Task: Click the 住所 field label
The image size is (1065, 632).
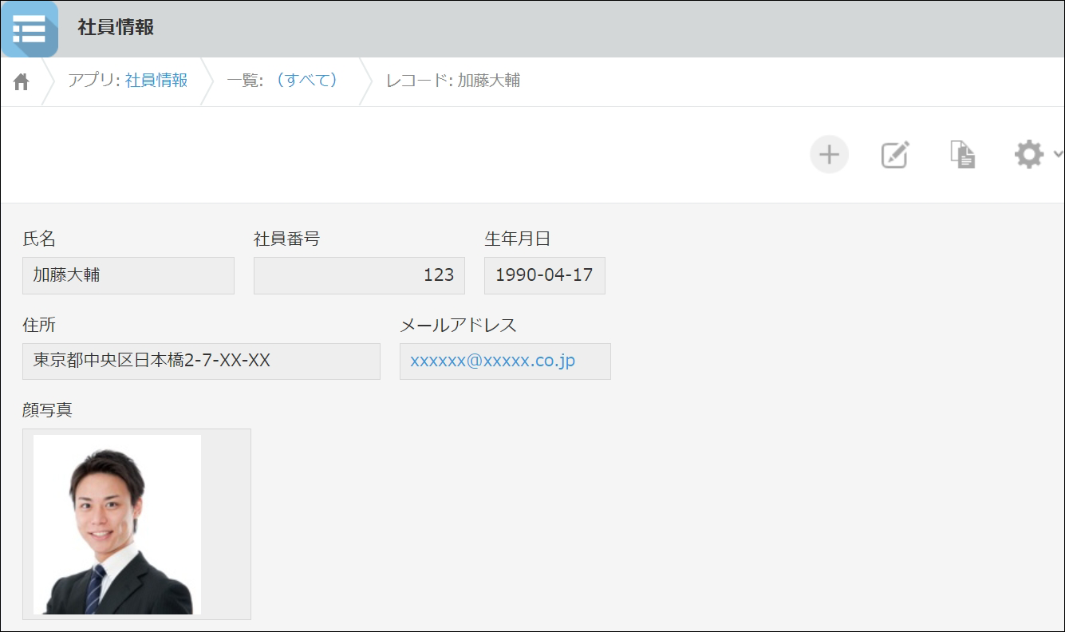Action: (39, 325)
